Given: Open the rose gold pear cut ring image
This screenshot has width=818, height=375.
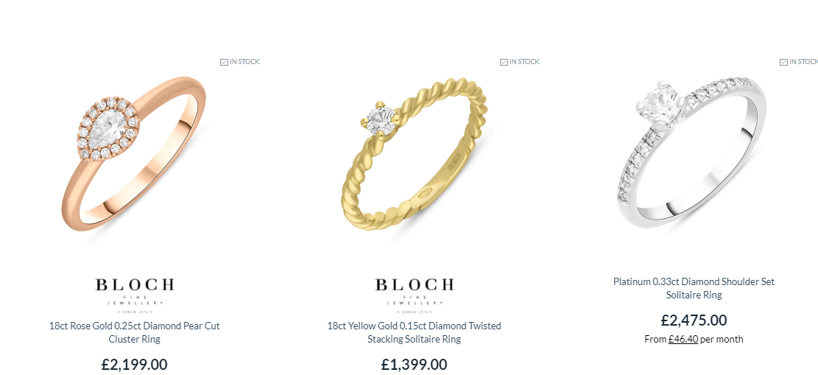Looking at the screenshot, I should pyautogui.click(x=135, y=154).
